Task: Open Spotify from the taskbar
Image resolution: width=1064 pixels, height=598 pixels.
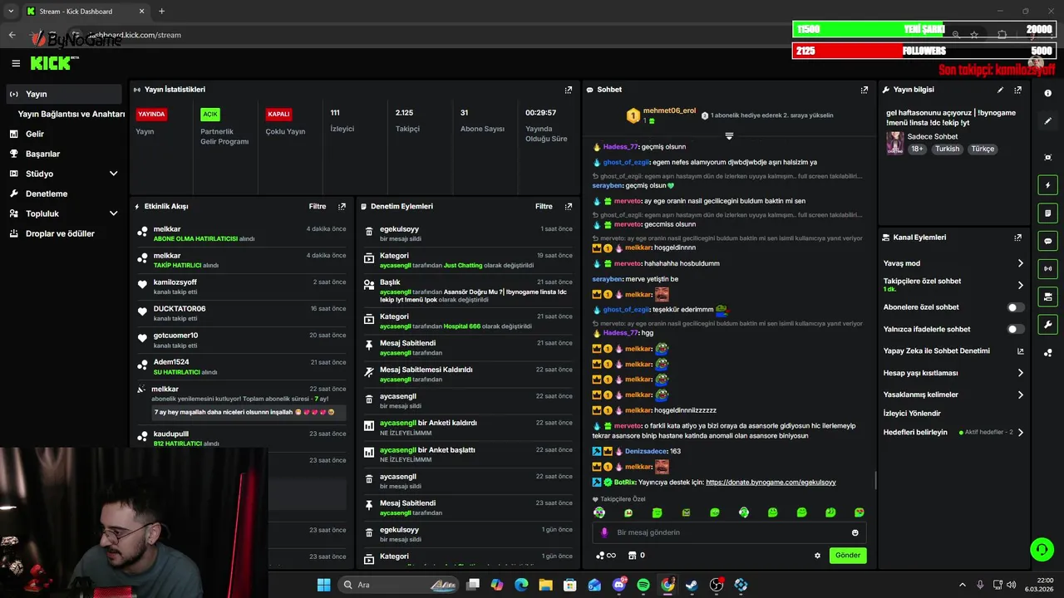Action: (x=643, y=585)
